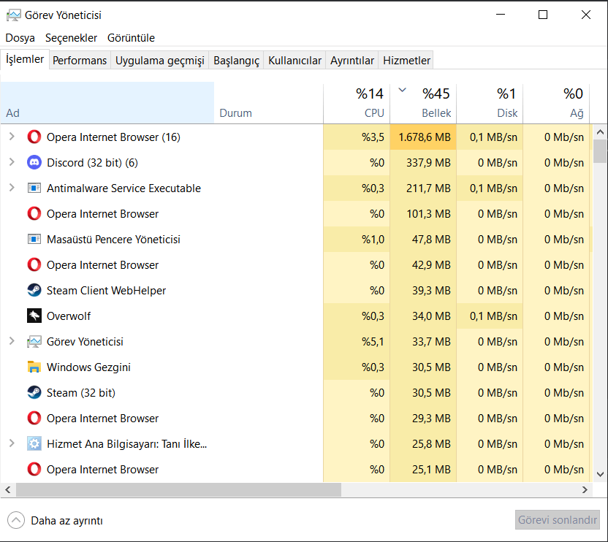Click the Opera icon in the 25,1 MB row
The image size is (608, 542).
click(x=34, y=470)
